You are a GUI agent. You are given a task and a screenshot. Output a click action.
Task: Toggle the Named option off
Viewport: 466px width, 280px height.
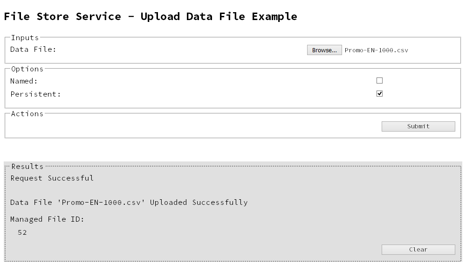pos(379,80)
